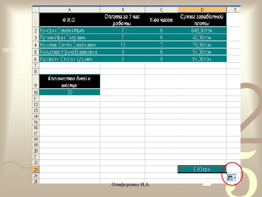Select hours value 7 in row 4
262x197 pixels.
(x=161, y=45)
